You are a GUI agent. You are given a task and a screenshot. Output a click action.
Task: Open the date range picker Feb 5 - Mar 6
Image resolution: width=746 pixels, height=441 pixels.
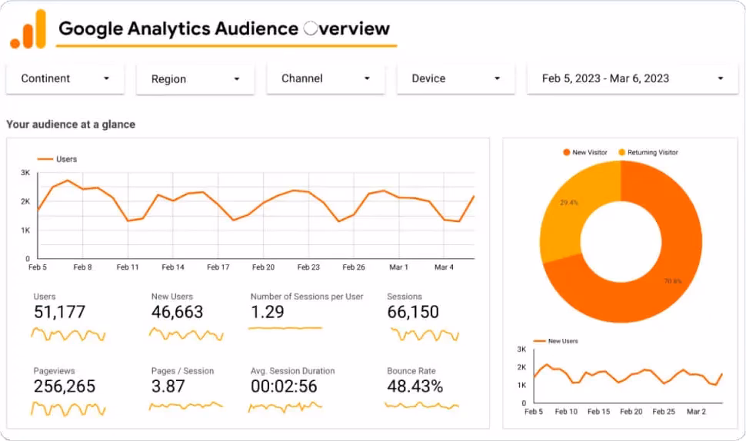[632, 78]
